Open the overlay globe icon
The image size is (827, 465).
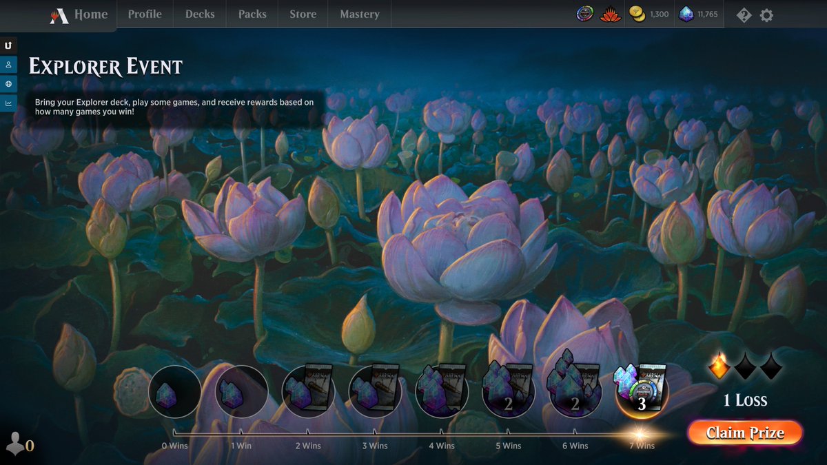(8, 84)
